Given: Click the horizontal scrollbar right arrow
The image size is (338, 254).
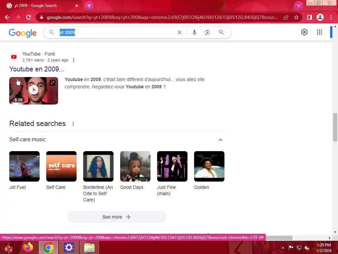Looking at the screenshot, I should (329, 238).
